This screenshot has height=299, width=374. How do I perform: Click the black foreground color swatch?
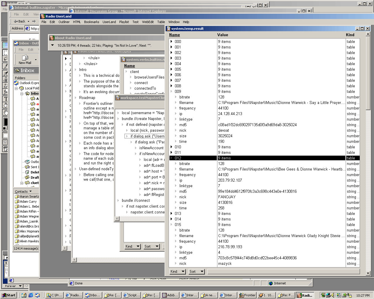point(5,121)
